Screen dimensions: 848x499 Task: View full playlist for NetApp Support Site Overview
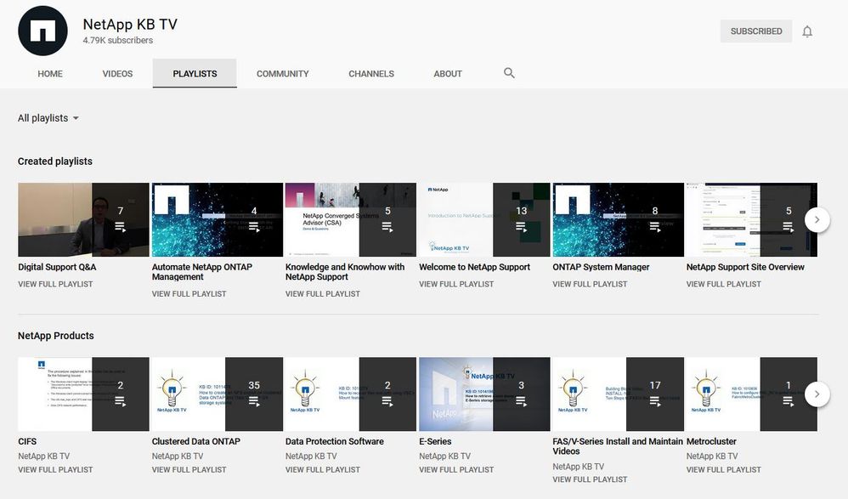tap(724, 284)
